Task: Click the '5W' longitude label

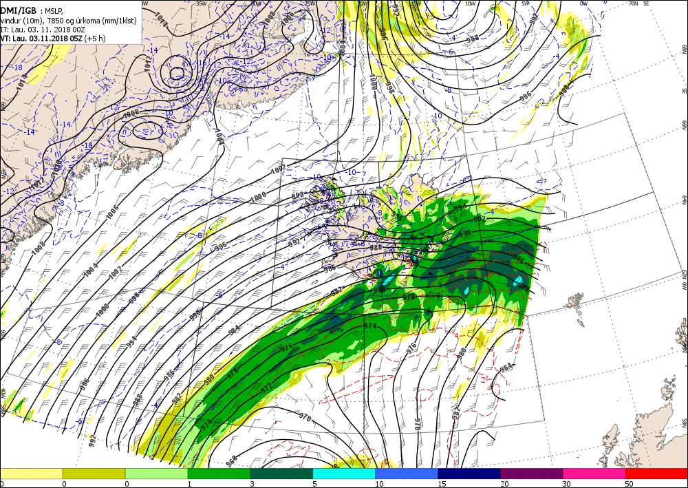Action: (525, 3)
